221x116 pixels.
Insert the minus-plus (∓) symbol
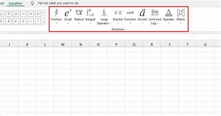pyautogui.click(x=9, y=14)
